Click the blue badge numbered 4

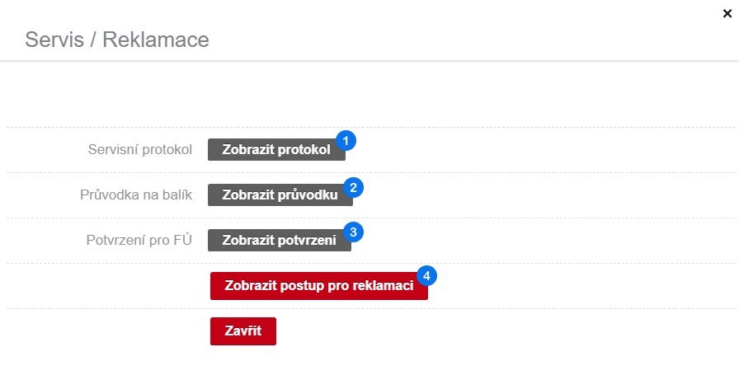(x=427, y=275)
